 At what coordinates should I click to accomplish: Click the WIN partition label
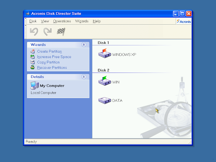click(x=116, y=82)
